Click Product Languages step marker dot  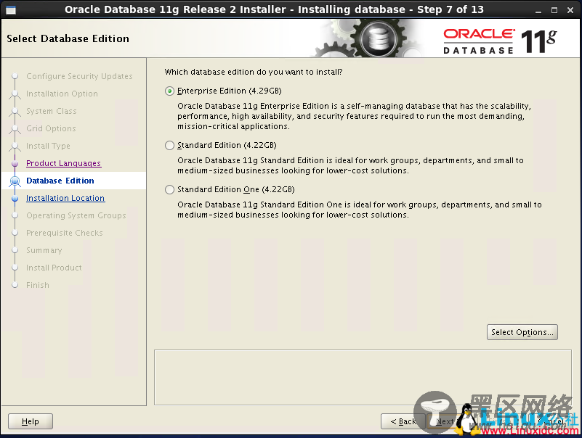pyautogui.click(x=15, y=163)
